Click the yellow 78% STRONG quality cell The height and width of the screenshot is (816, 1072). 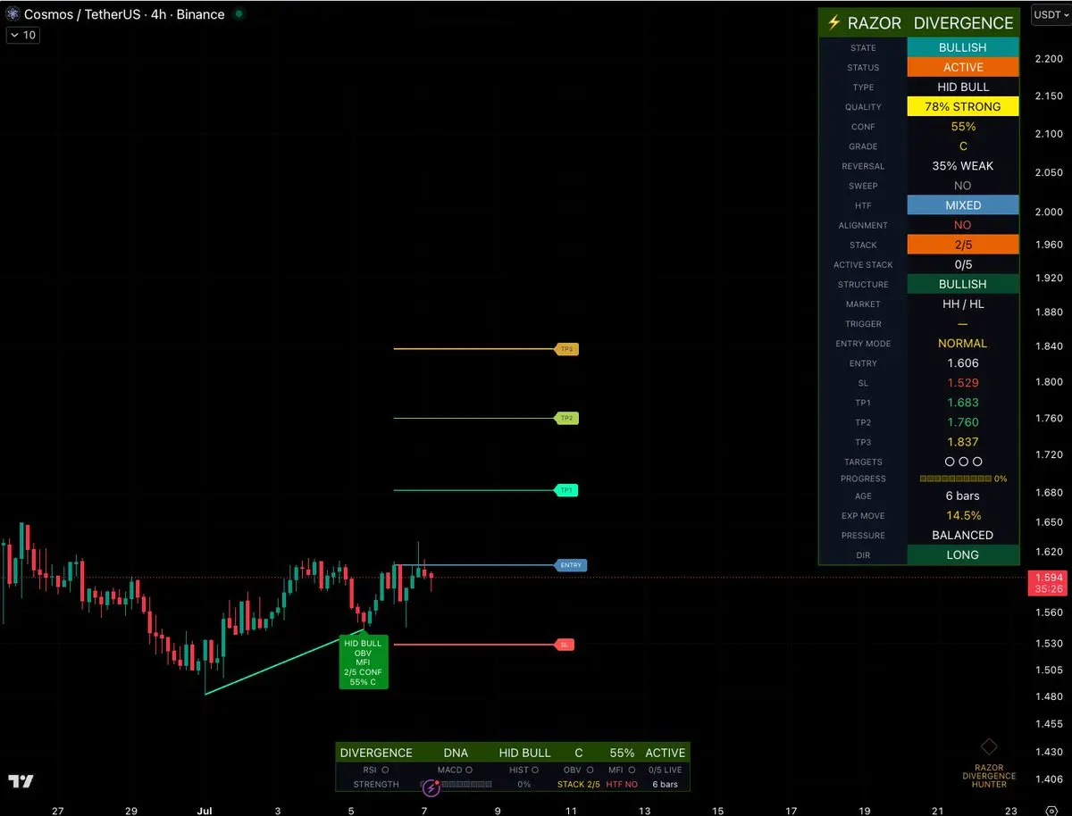pyautogui.click(x=963, y=106)
